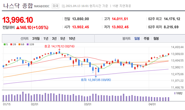The width and height of the screenshot is (185, 110).
Task: Click the red 20-day moving average swatch
Action: click(x=11, y=45)
